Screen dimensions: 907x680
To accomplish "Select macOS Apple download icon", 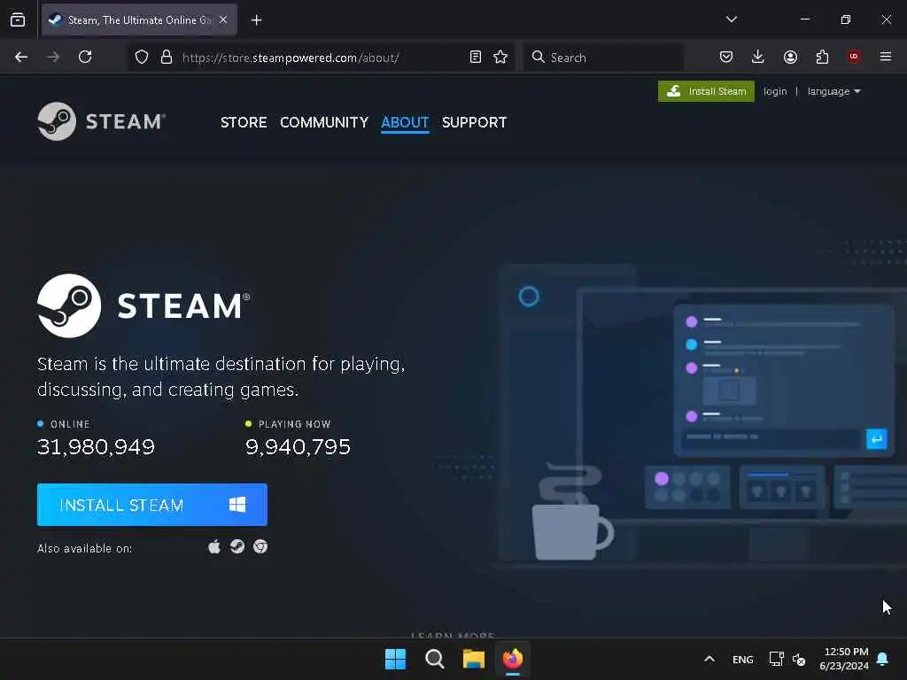I will [x=214, y=547].
